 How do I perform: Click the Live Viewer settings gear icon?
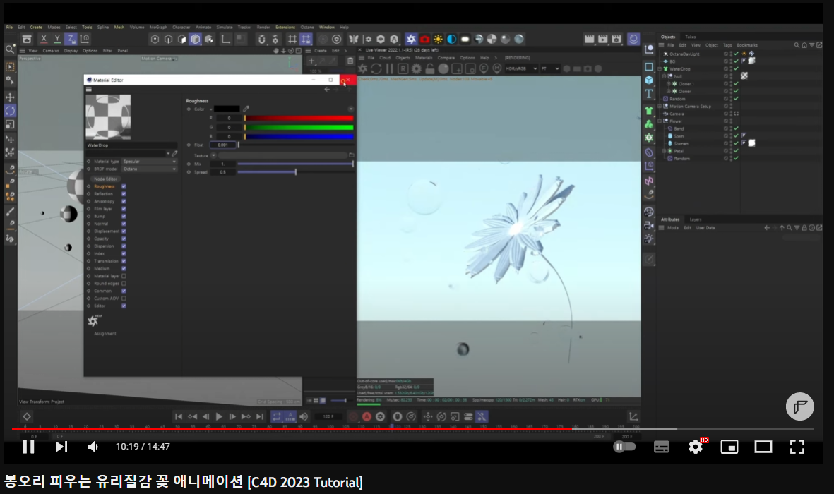(417, 68)
